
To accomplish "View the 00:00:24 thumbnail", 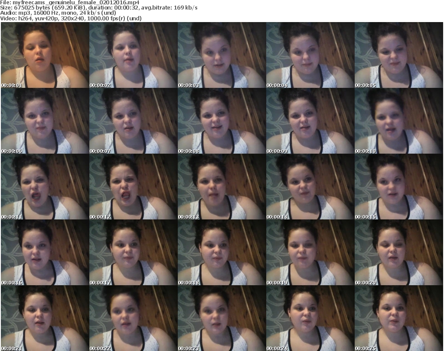I will 310,318.
